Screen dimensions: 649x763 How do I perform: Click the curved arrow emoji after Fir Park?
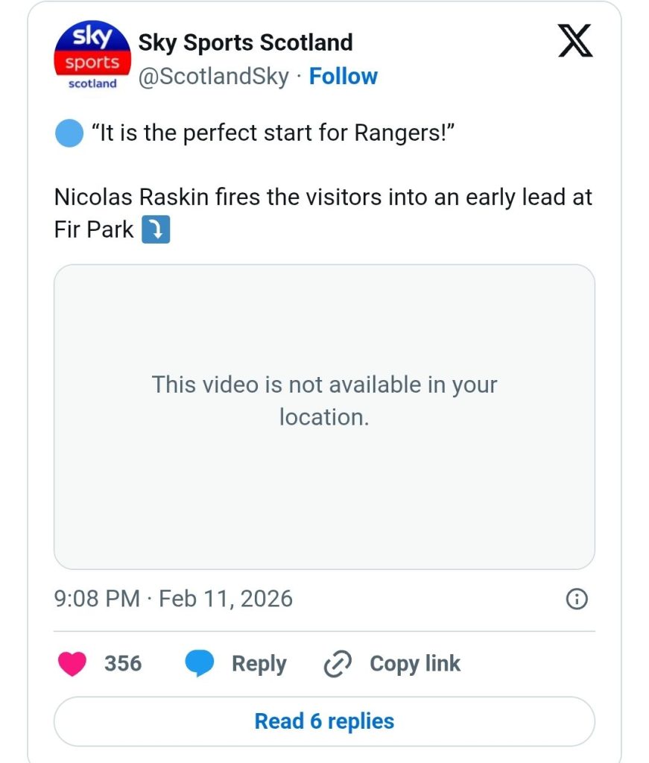[156, 229]
